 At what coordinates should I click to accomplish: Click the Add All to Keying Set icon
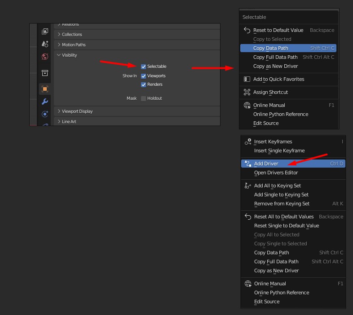tap(248, 186)
